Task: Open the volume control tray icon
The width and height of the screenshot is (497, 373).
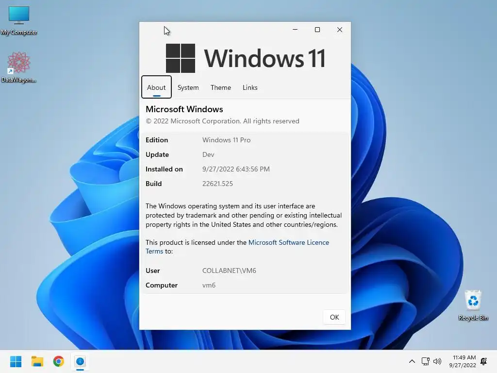Action: (x=437, y=361)
